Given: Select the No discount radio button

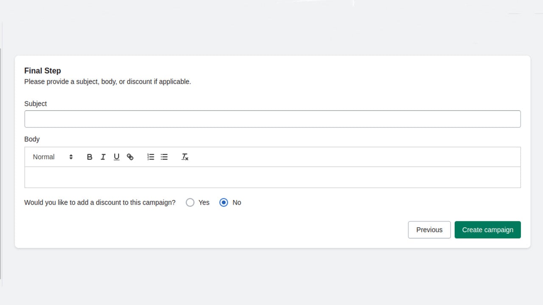Looking at the screenshot, I should [x=224, y=202].
